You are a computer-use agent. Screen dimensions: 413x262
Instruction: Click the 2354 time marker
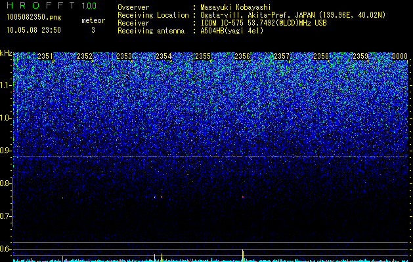click(163, 56)
